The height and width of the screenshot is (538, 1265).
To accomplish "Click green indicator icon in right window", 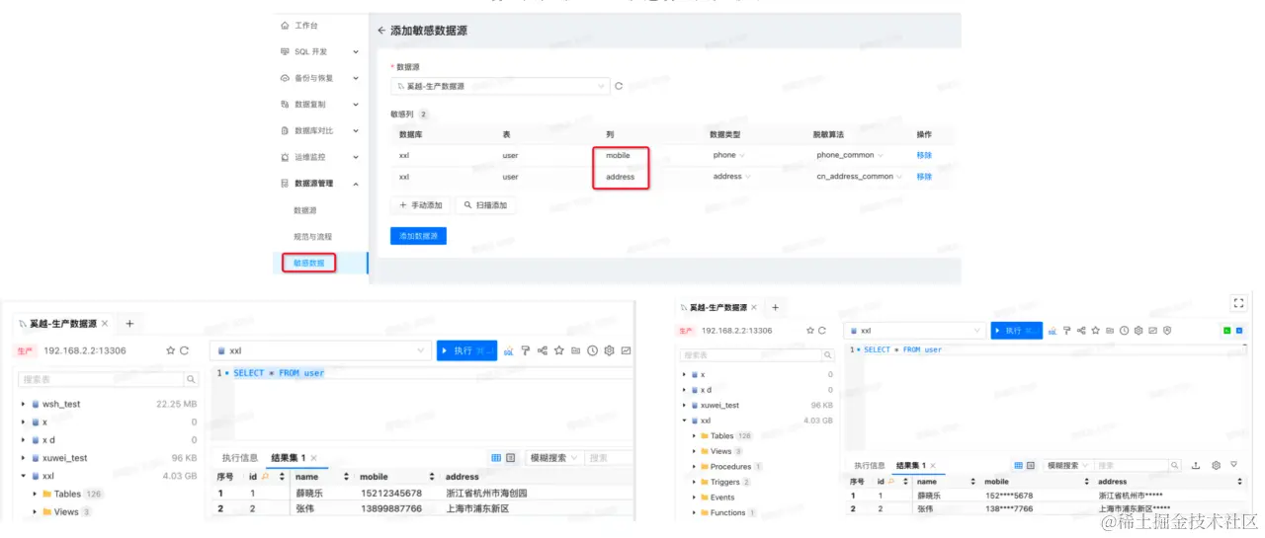I will [x=1226, y=331].
